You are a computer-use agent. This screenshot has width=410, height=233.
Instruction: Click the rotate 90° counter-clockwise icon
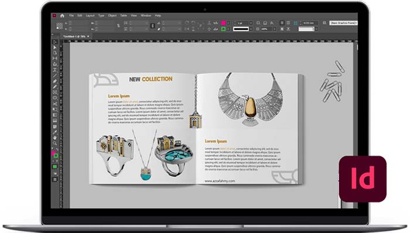tap(193, 23)
